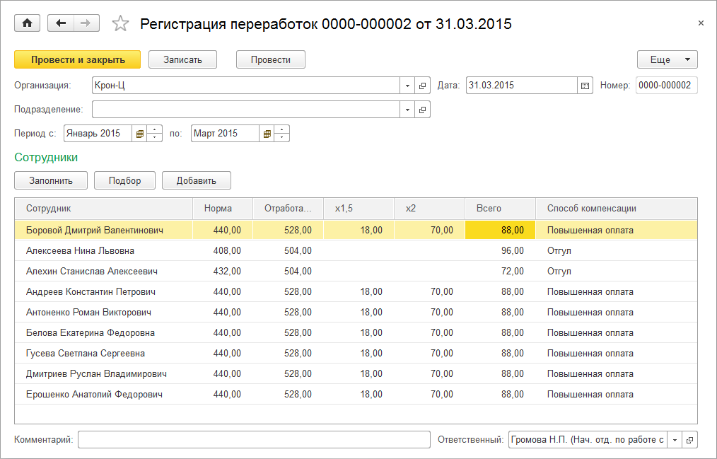Click Провести и закрыть button

click(78, 59)
